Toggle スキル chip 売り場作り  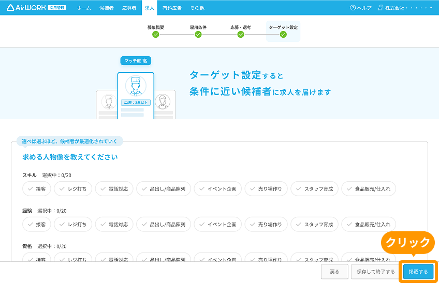[x=266, y=188]
